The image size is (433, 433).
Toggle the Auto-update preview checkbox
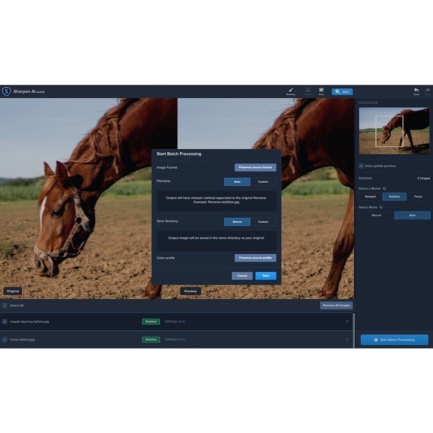pos(361,166)
